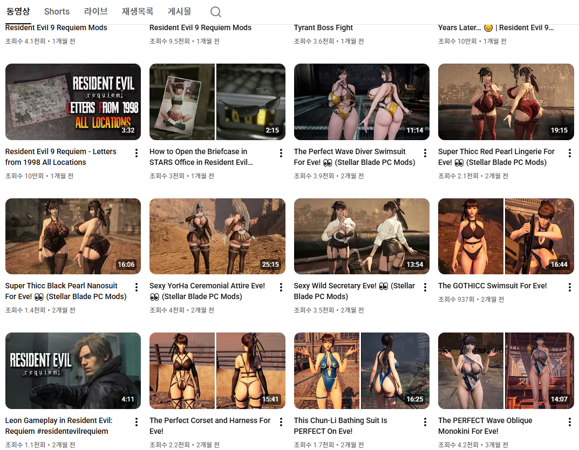
Task: Switch to the 라이브 tab
Action: click(x=96, y=11)
